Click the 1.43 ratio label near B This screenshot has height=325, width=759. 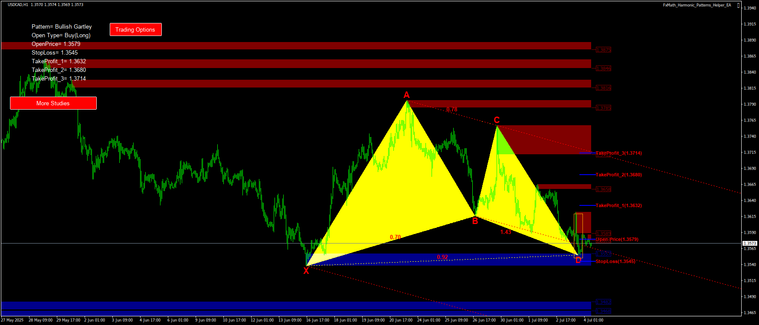pos(506,232)
